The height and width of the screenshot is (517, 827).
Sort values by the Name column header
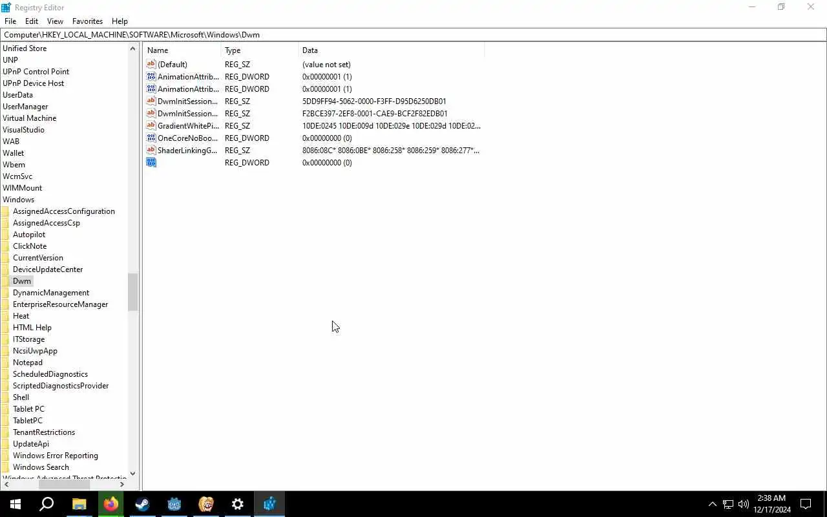tap(183, 50)
